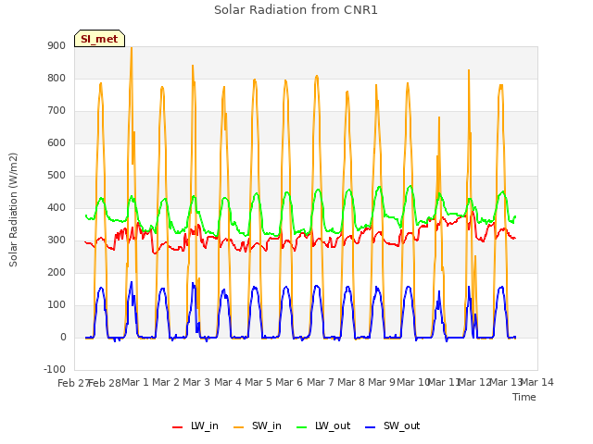Click the 500 y-axis tick label
Image resolution: width=593 pixels, height=444 pixels.
click(57, 176)
